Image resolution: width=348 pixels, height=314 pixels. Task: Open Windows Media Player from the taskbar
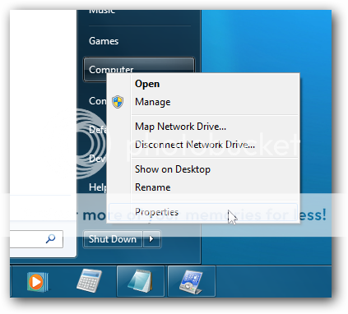[x=38, y=281]
